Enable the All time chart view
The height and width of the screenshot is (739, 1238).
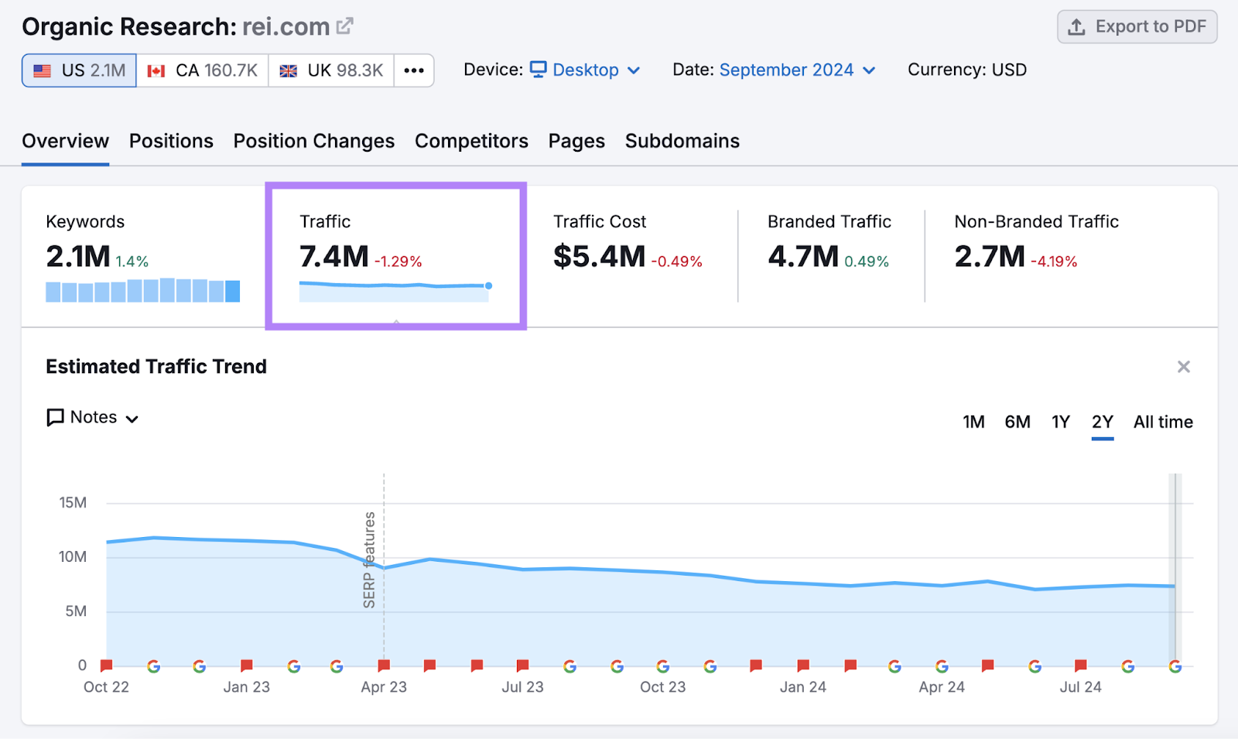click(x=1163, y=423)
